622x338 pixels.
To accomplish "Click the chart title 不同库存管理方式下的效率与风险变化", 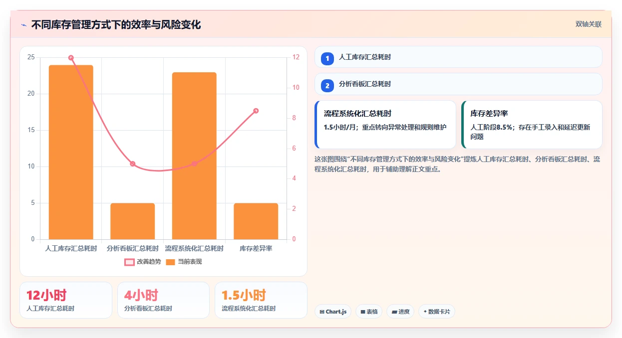I will click(x=116, y=25).
